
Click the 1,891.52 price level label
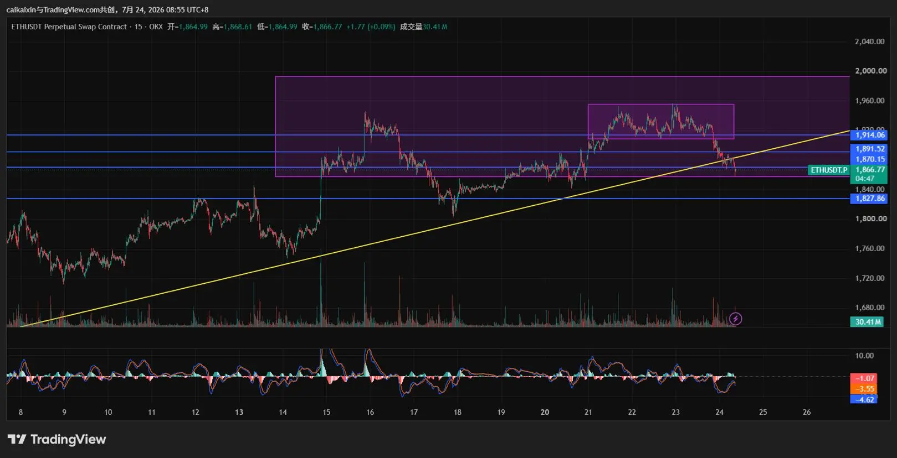tap(869, 149)
